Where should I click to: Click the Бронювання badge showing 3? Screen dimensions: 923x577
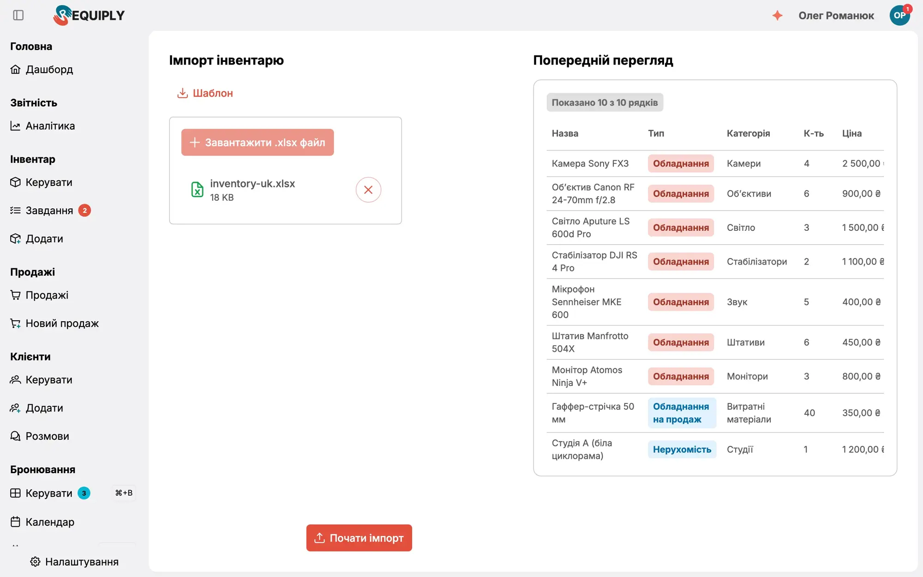[x=84, y=493]
